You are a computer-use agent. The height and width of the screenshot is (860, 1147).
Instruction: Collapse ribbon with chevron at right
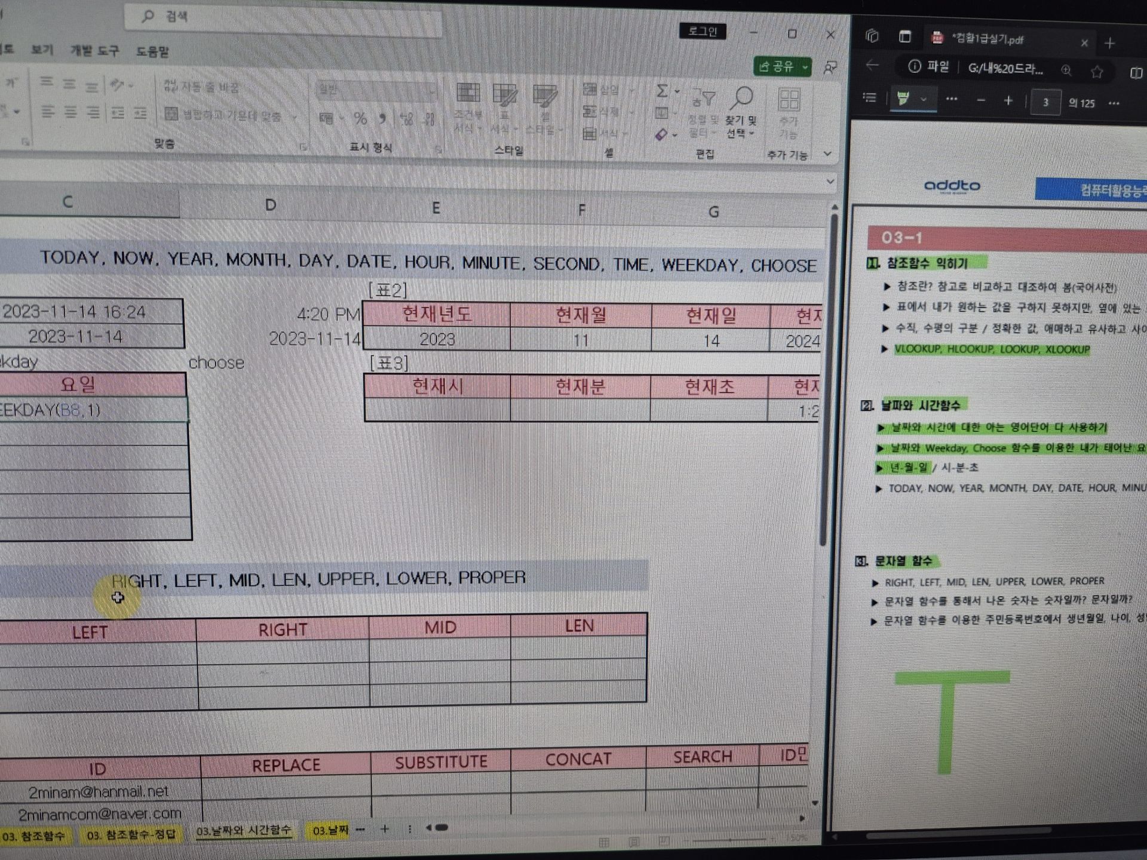[x=827, y=154]
